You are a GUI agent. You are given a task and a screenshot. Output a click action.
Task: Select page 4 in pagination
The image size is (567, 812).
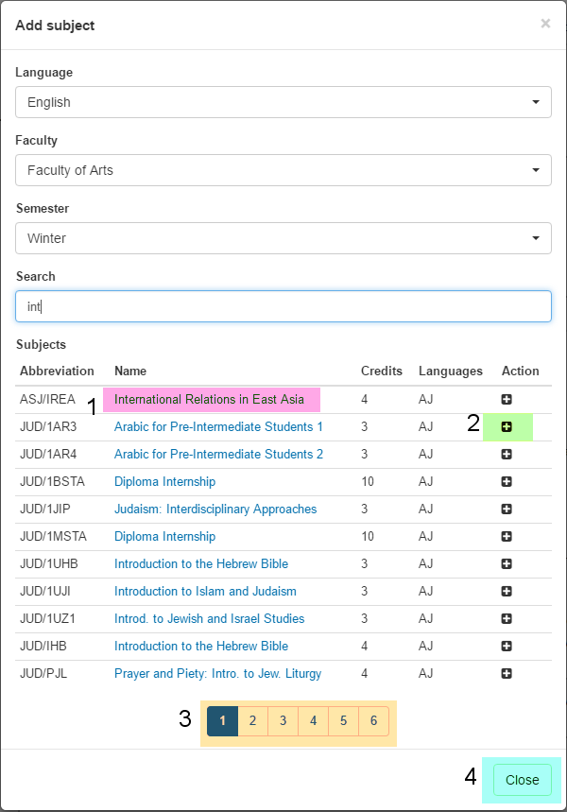tap(313, 721)
